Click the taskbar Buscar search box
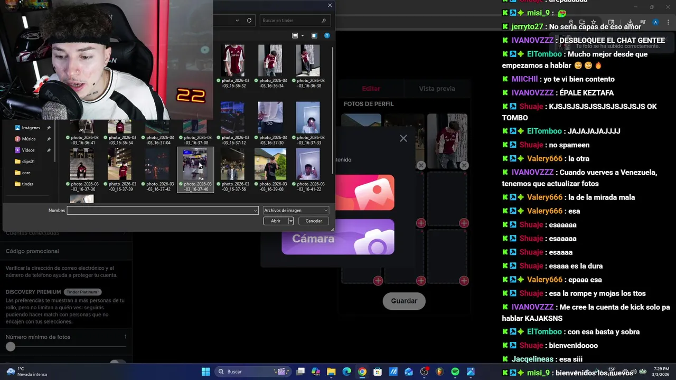676x380 pixels. (253, 372)
